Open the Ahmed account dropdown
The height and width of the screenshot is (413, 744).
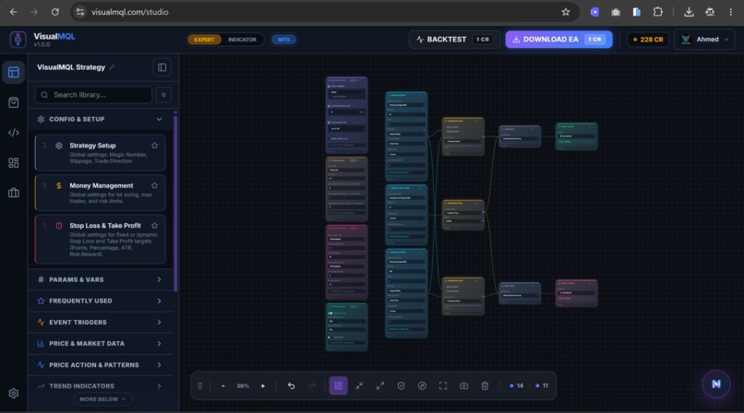[x=704, y=40]
